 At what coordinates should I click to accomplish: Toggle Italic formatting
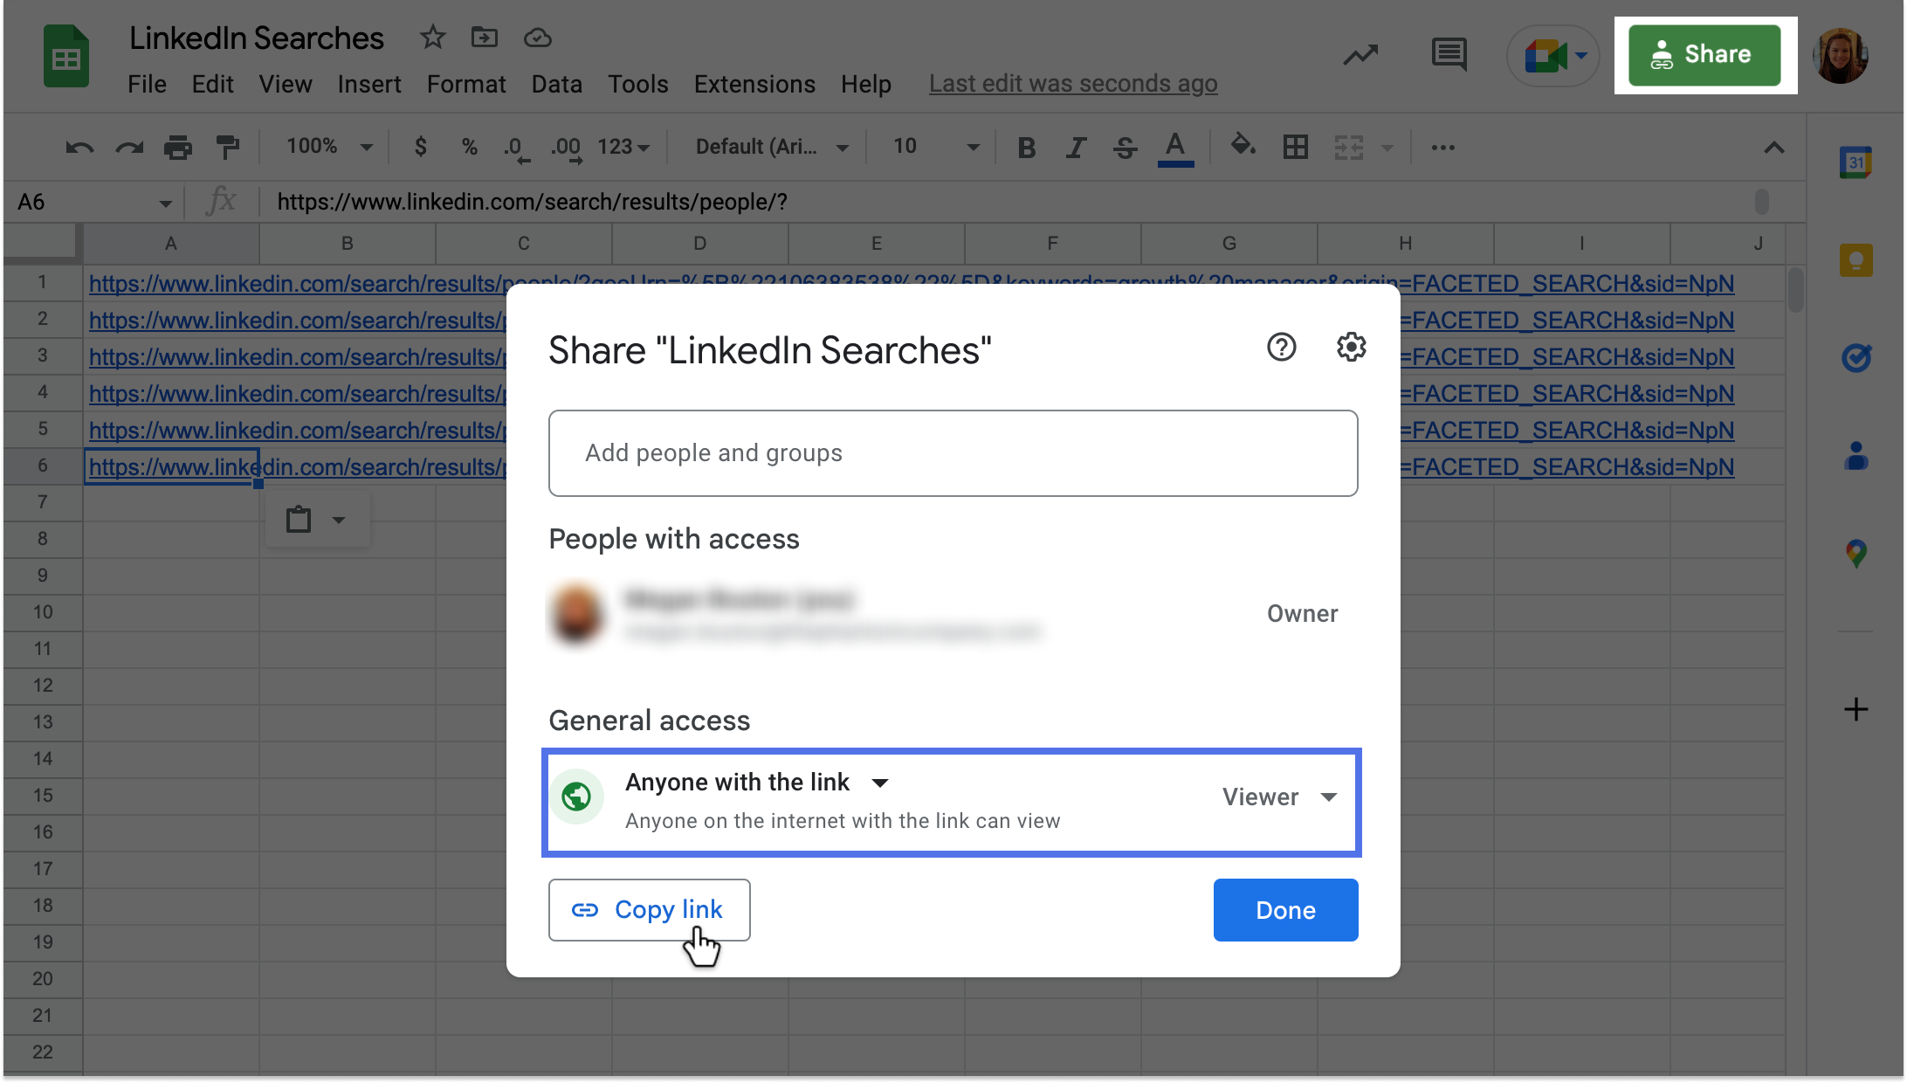1076,148
